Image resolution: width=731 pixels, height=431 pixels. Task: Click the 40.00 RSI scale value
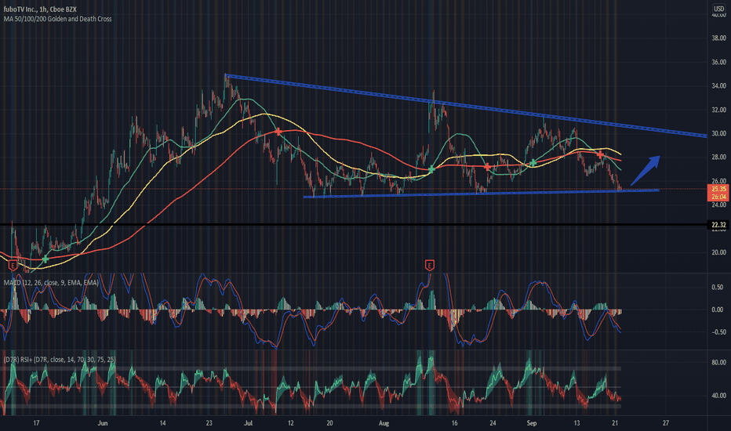coord(718,395)
